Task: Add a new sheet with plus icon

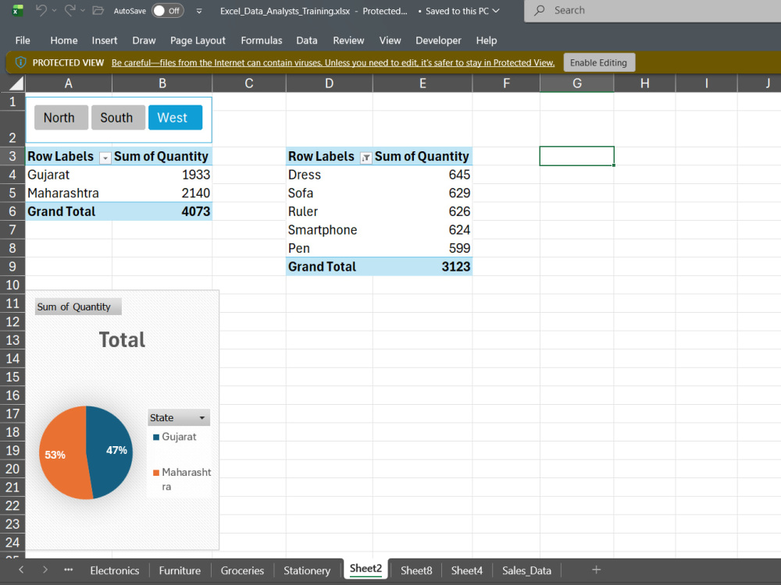Action: (596, 569)
